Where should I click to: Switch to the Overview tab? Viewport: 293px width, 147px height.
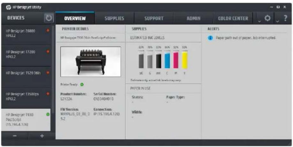click(x=75, y=18)
